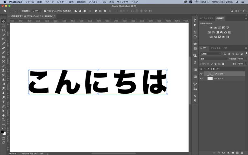Add a Brightness/Contrast adjustment
248x155 pixels.
tap(211, 27)
